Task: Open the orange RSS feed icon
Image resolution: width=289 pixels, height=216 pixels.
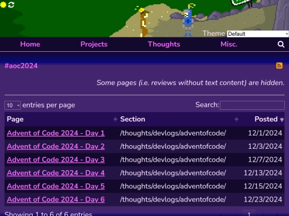Action: coord(279,66)
